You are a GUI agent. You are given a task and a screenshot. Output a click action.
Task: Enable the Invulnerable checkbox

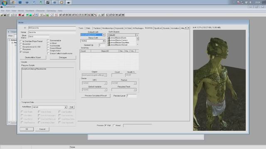tap(48, 46)
